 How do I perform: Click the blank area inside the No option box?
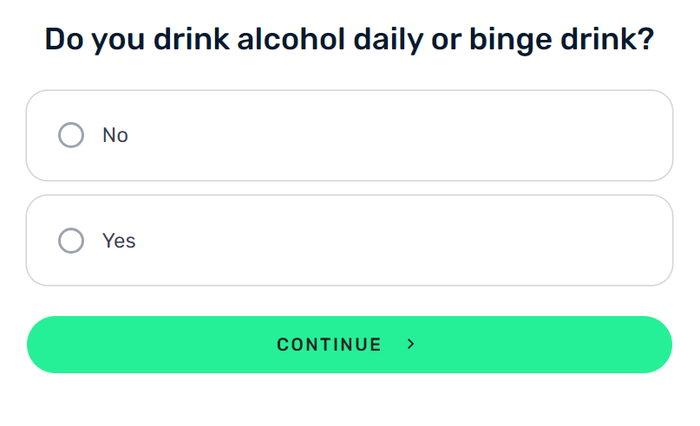(402, 135)
